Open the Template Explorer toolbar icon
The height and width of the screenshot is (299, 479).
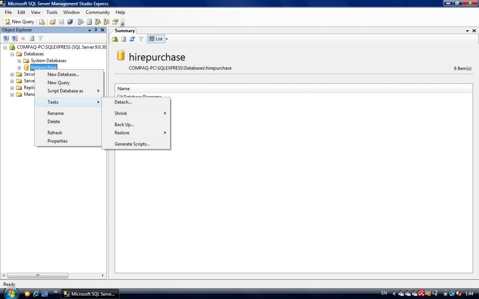pos(106,22)
